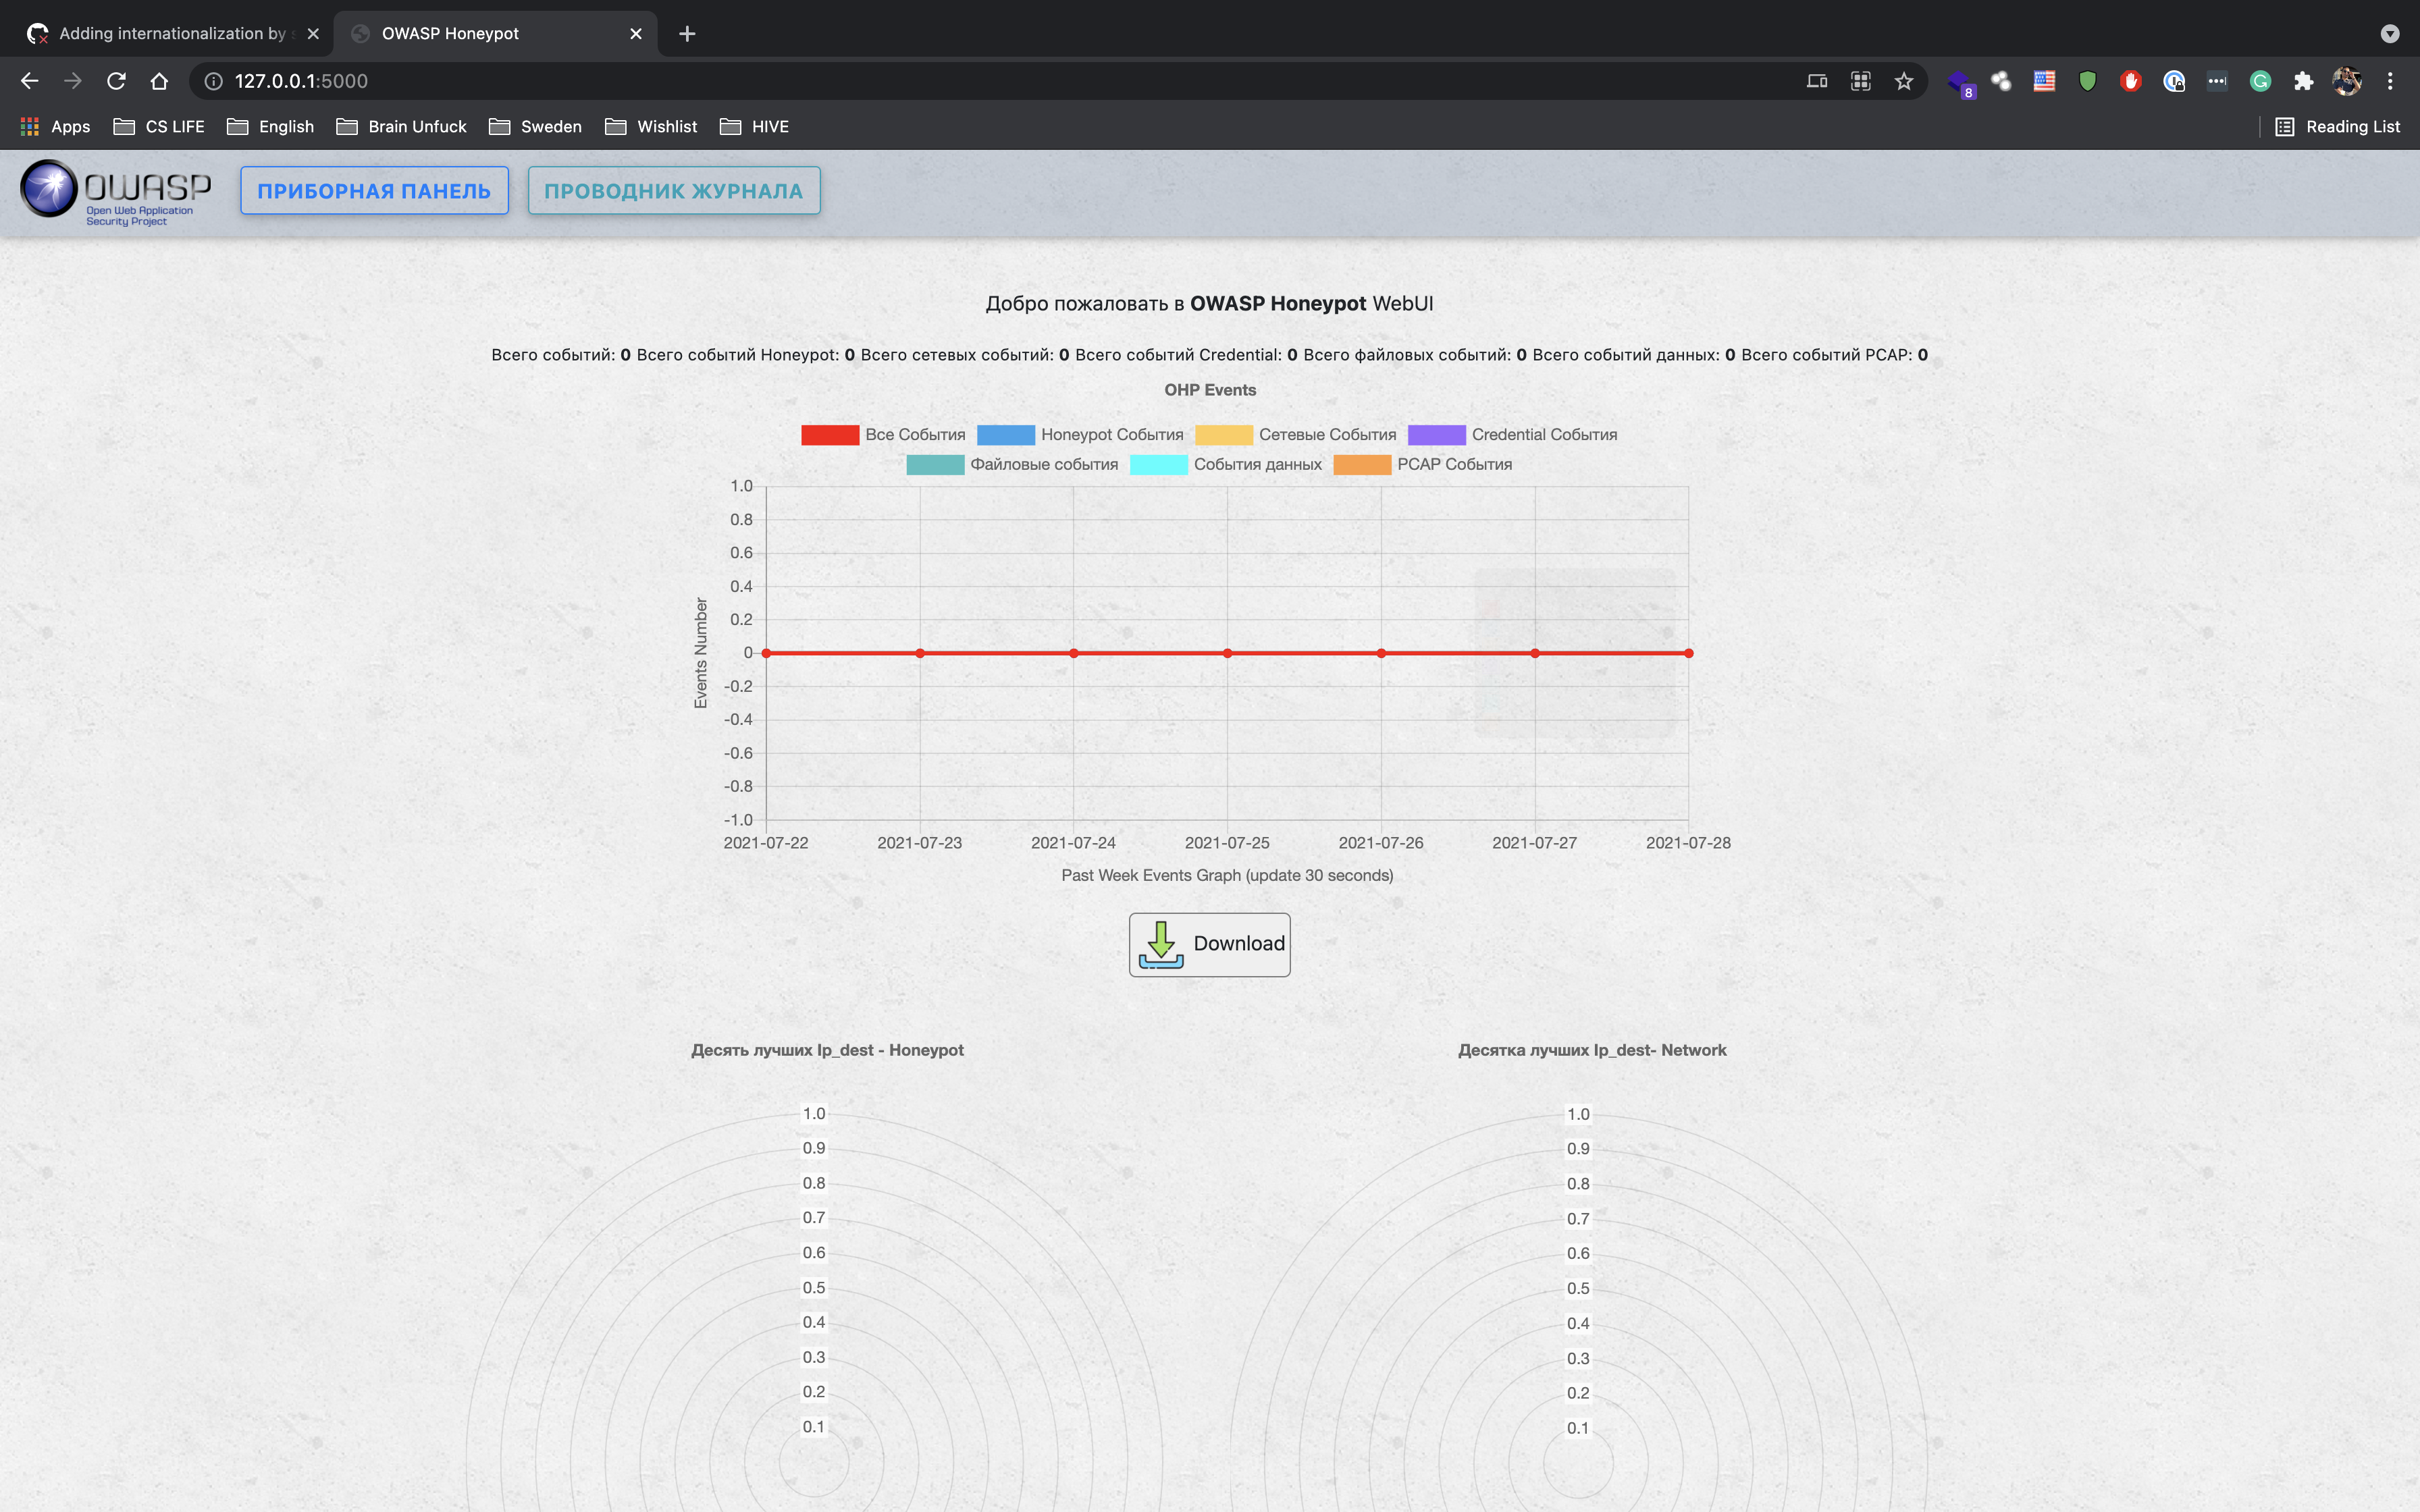The width and height of the screenshot is (2420, 1512).
Task: Open the blue circle lock password extension
Action: tap(2174, 81)
